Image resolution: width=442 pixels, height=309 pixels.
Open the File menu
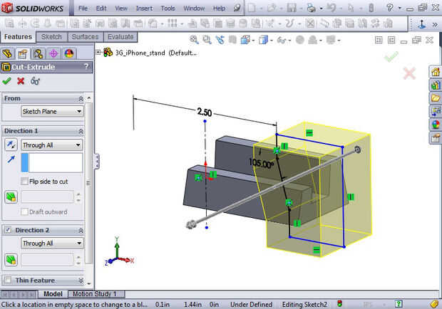pyautogui.click(x=83, y=9)
